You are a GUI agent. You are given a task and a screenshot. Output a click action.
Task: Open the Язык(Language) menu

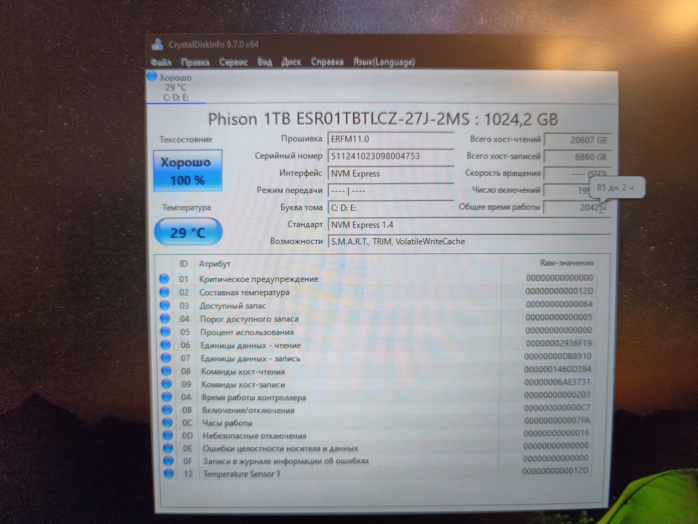pos(384,62)
